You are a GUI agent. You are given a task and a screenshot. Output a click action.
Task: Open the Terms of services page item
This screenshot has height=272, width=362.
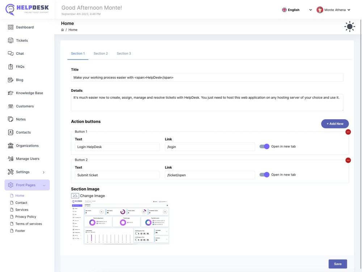click(x=29, y=224)
